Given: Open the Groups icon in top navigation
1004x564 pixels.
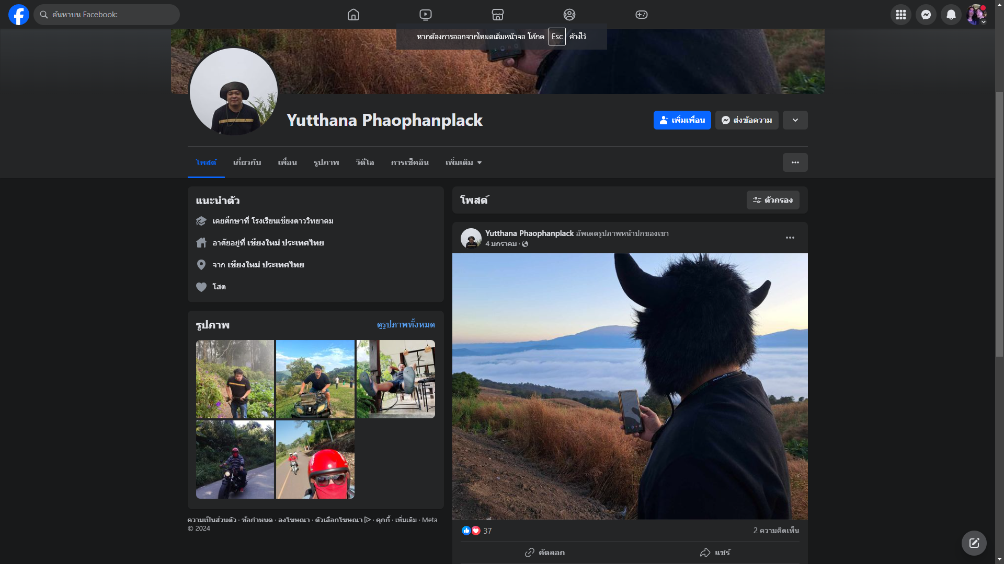Looking at the screenshot, I should pos(569,15).
